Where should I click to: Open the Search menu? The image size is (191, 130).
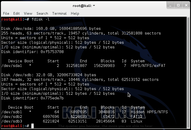[x=42, y=13]
